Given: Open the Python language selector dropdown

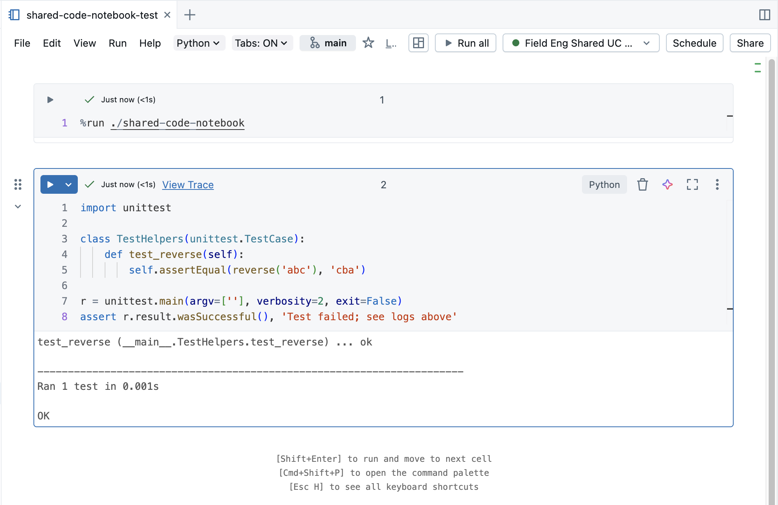Looking at the screenshot, I should pyautogui.click(x=199, y=43).
